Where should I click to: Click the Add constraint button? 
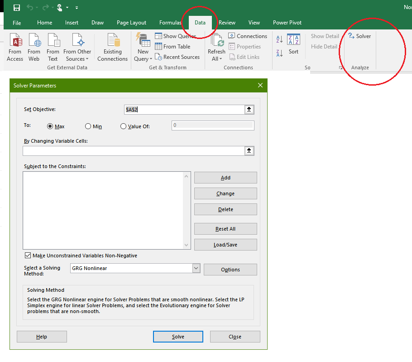pyautogui.click(x=225, y=178)
